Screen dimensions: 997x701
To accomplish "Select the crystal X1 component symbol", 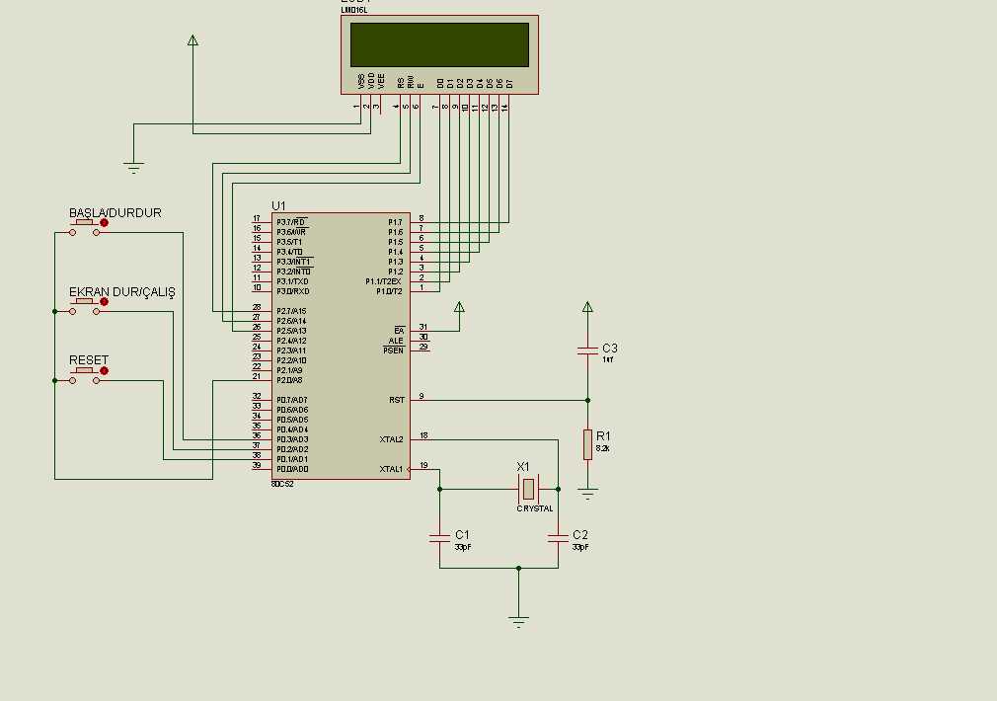I will [528, 489].
